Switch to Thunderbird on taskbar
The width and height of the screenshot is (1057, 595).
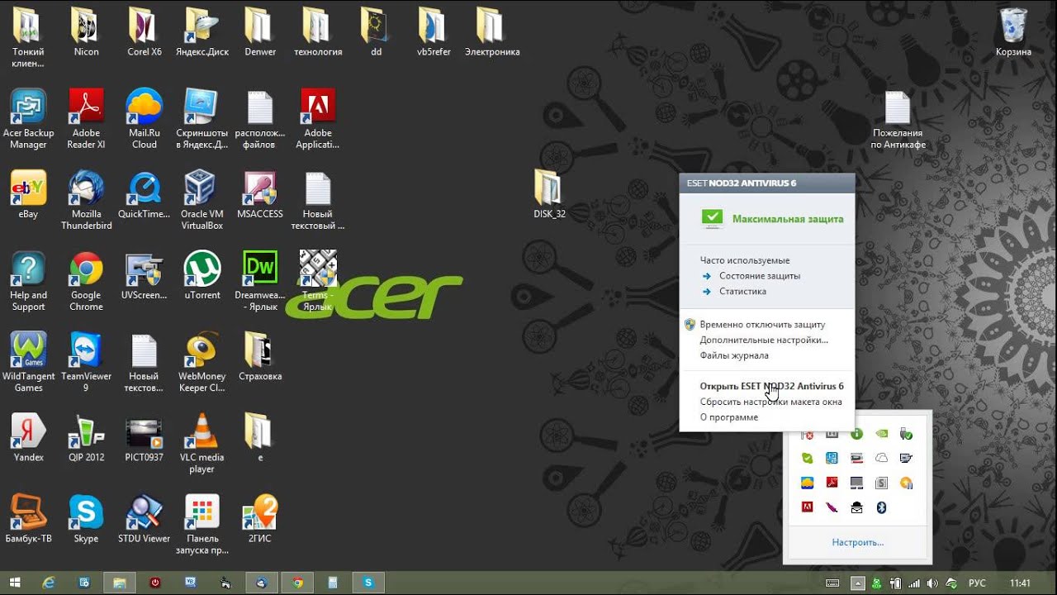(262, 583)
